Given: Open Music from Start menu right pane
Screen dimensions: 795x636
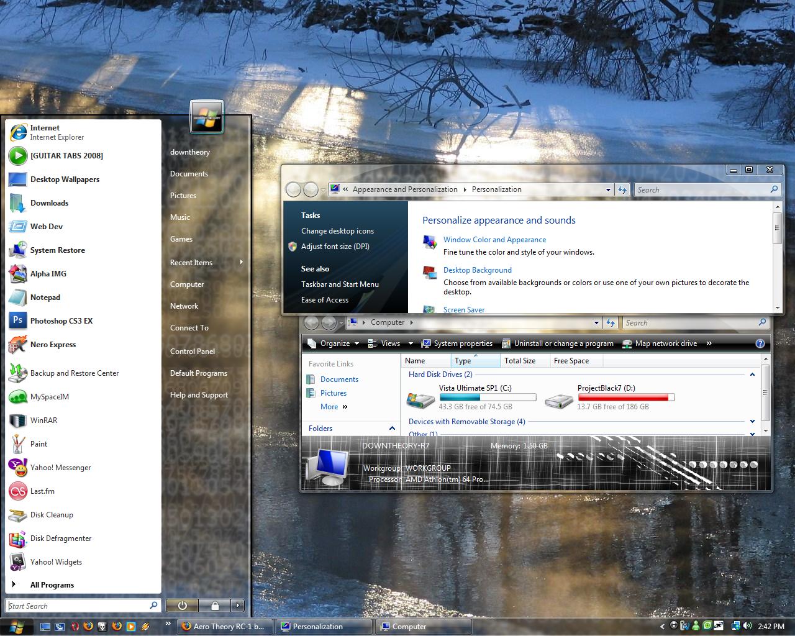Looking at the screenshot, I should coord(180,217).
